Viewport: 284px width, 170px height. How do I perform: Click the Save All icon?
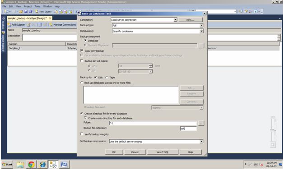click(31, 12)
